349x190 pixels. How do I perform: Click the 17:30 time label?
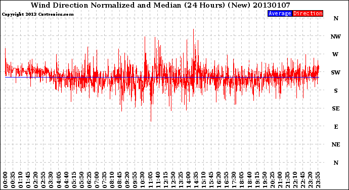tap(234, 180)
